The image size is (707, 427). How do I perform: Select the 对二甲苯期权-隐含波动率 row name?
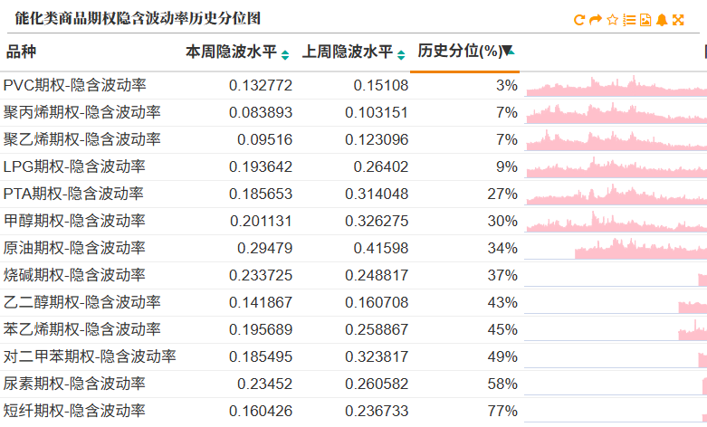(90, 356)
